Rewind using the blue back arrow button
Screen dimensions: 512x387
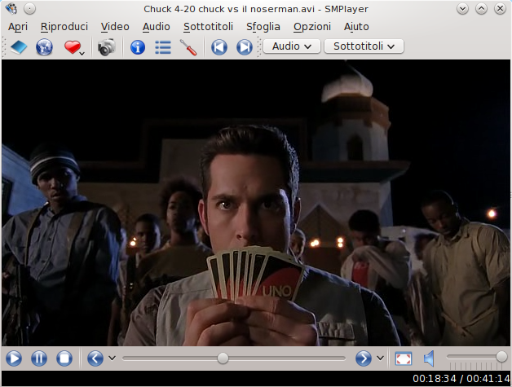tap(95, 358)
